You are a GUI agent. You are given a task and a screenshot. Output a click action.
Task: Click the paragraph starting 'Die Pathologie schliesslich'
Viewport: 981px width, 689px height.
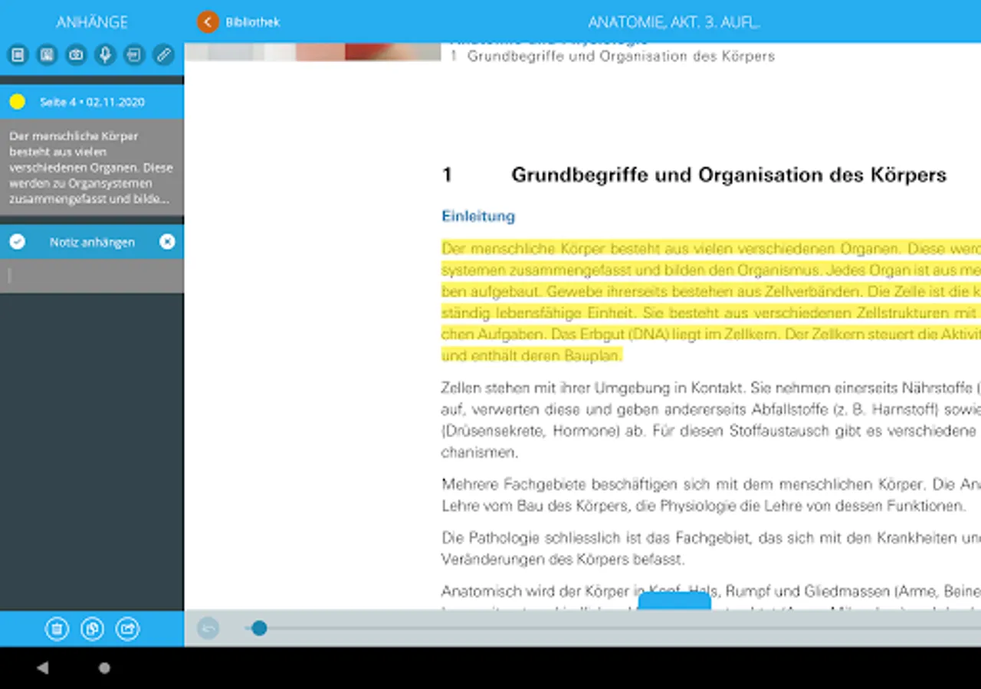(711, 548)
